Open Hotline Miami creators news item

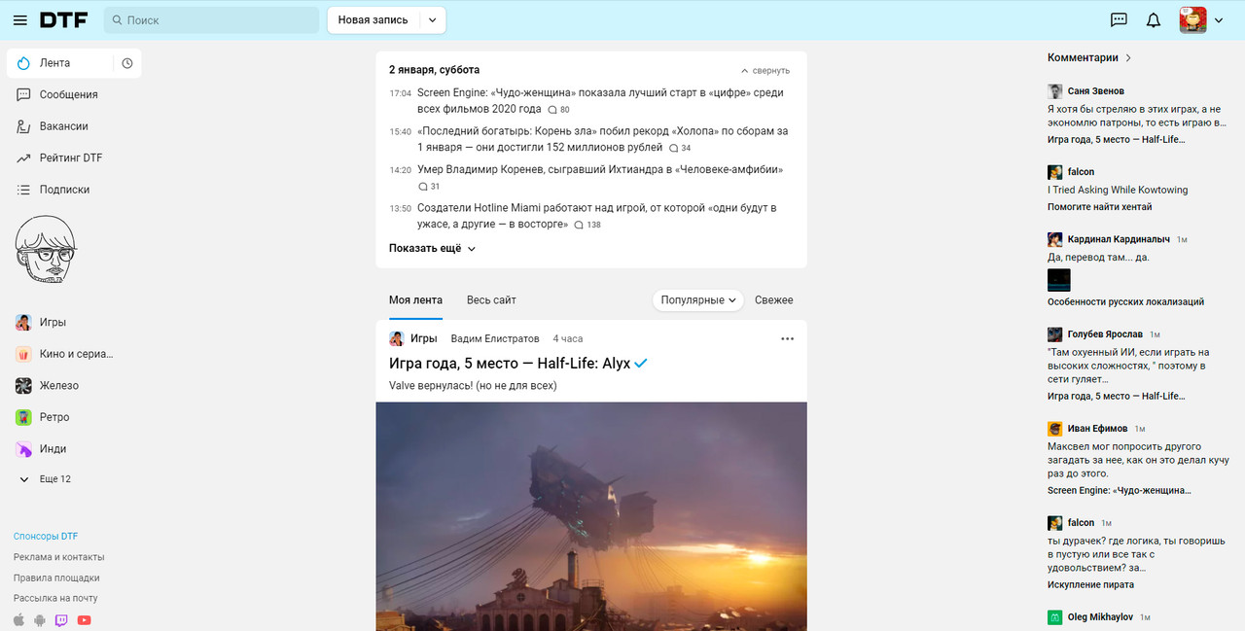click(596, 216)
